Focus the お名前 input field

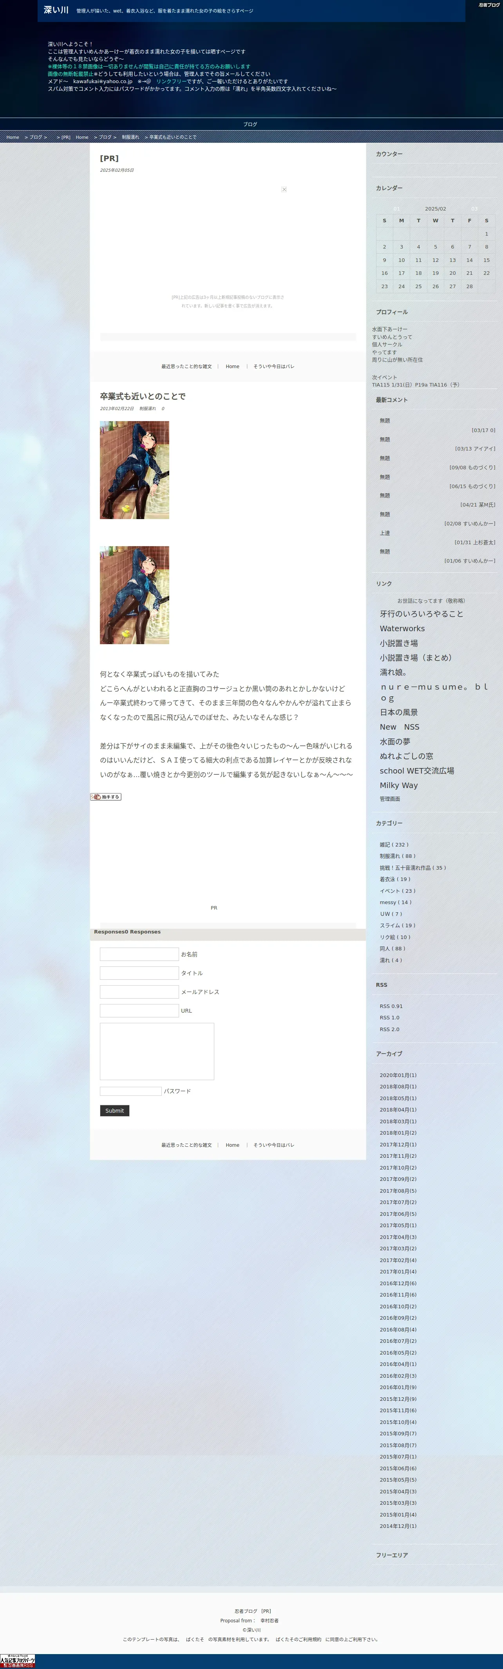(x=139, y=954)
